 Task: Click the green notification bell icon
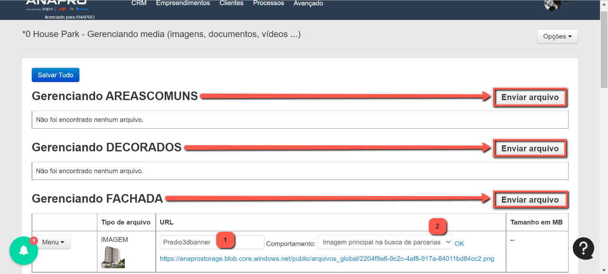(x=23, y=250)
